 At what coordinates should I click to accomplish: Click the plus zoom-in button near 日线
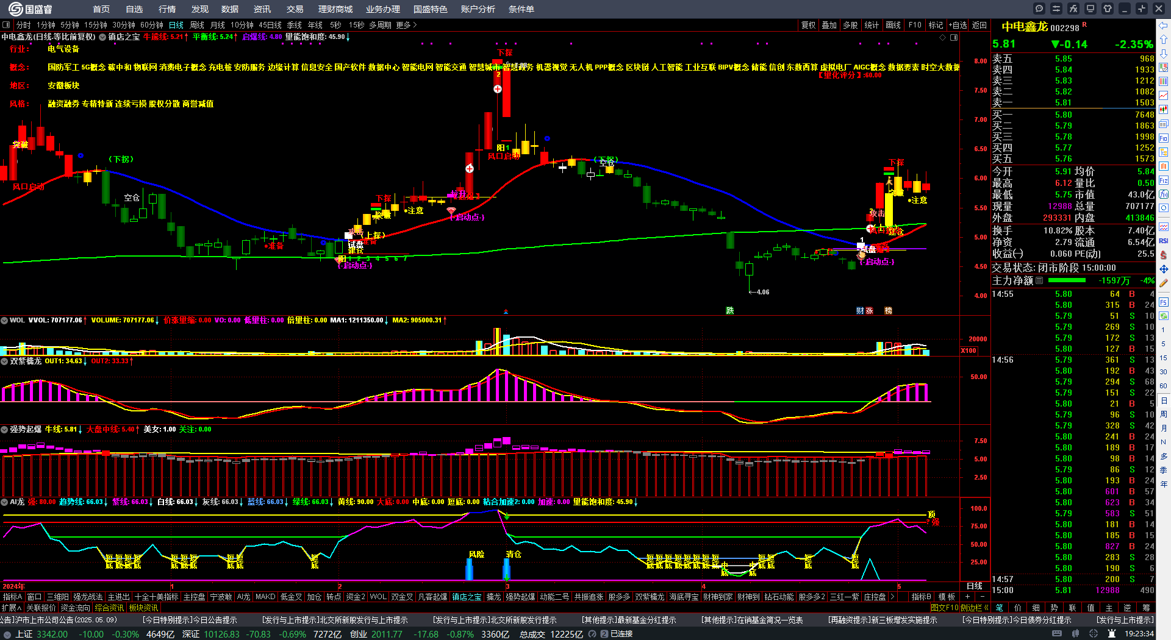(x=967, y=597)
